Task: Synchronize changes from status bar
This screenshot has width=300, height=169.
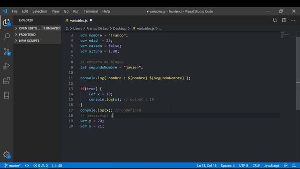Action: pyautogui.click(x=27, y=166)
